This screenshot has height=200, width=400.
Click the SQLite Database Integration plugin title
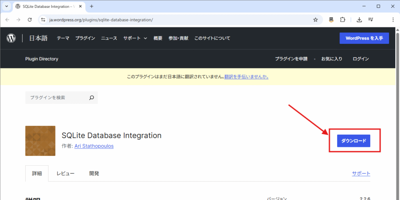(x=111, y=136)
